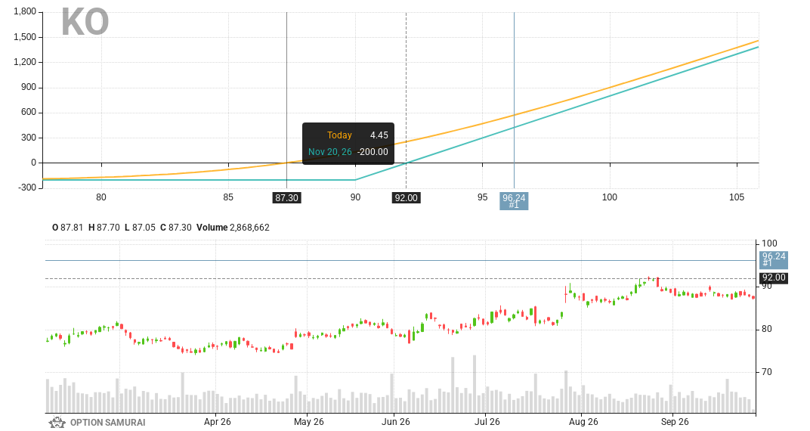Click the L 87.05 low price value
Viewport: 810px width, 431px height.
tap(140, 228)
